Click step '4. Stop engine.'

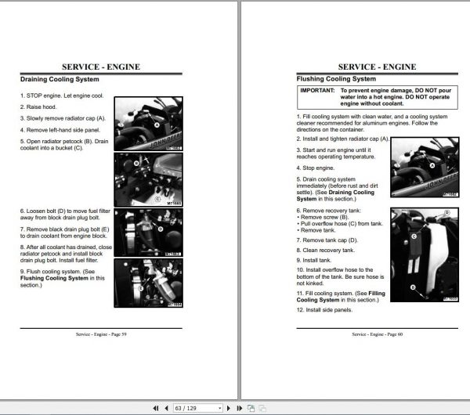coord(316,168)
